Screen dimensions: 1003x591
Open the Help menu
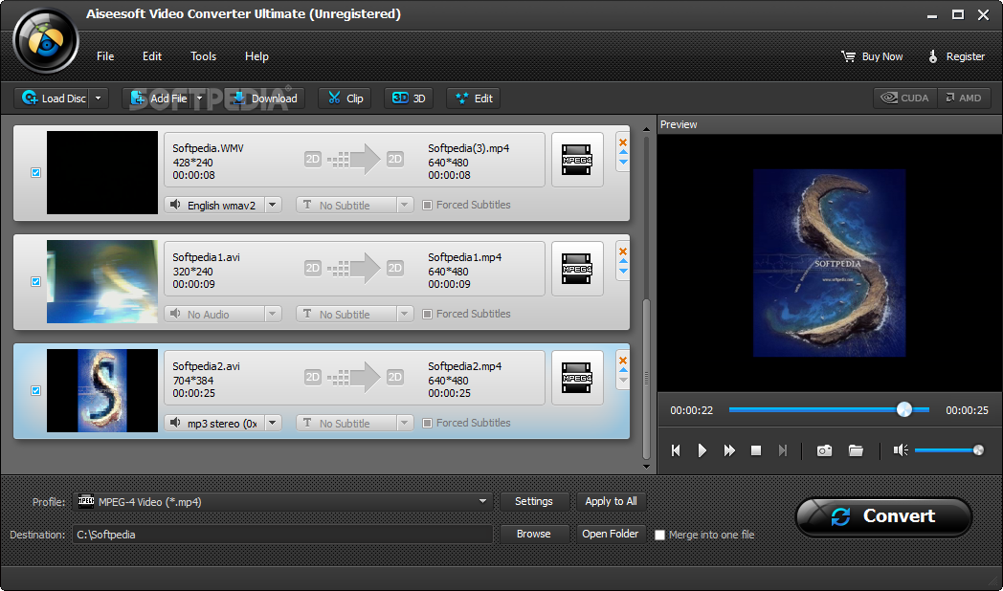(256, 56)
